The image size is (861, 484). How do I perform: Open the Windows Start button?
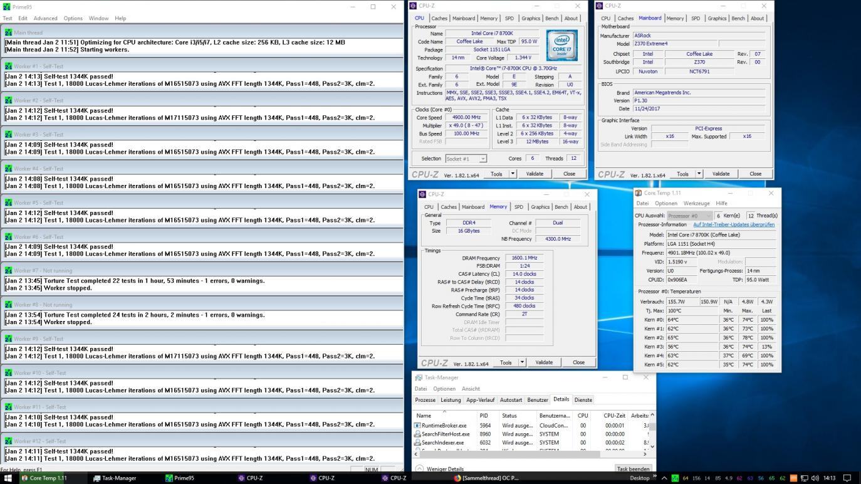(x=9, y=478)
